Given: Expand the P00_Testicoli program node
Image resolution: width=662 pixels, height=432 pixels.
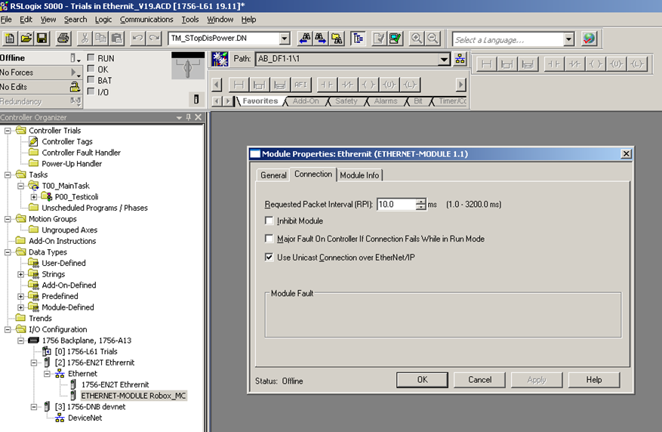Looking at the screenshot, I should coord(34,197).
